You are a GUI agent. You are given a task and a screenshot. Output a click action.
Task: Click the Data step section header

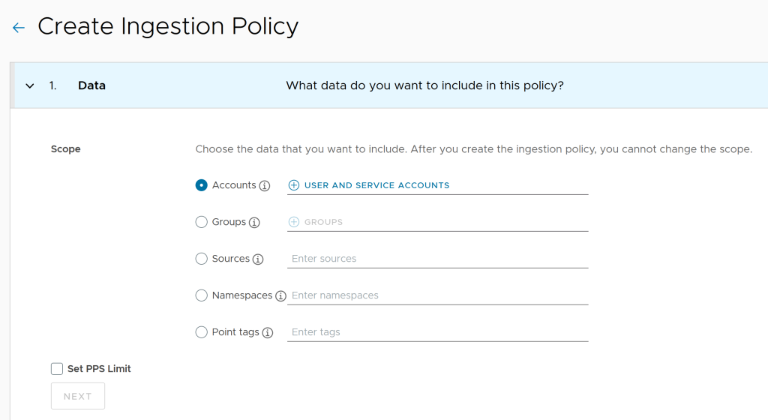(91, 85)
